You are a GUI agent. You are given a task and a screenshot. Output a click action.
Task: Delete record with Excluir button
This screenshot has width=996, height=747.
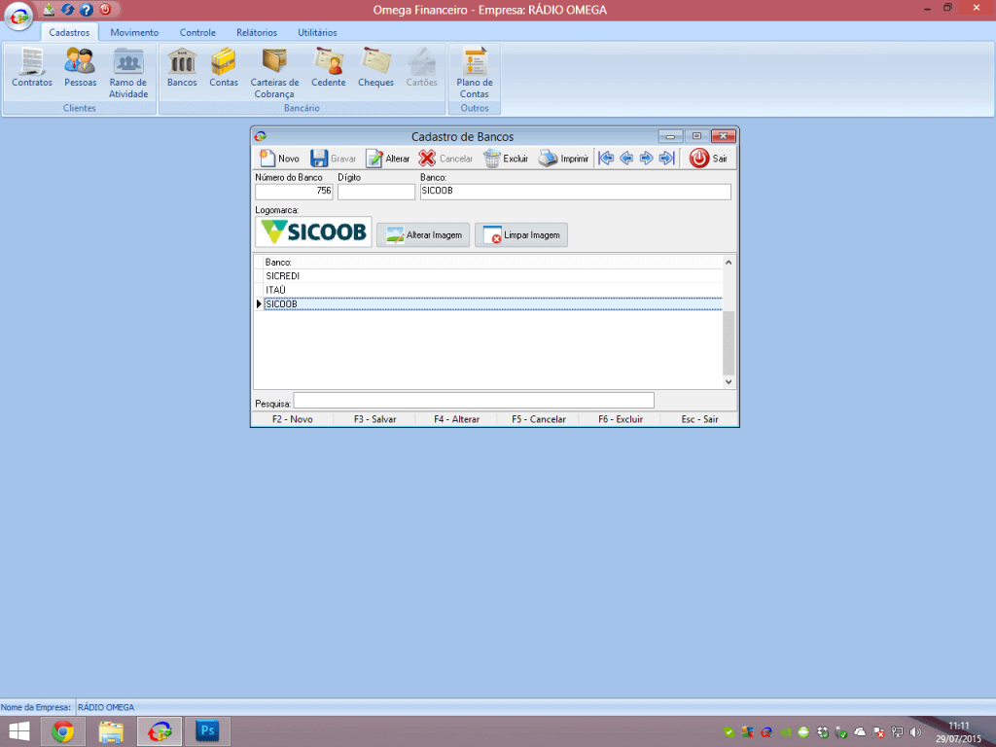[506, 159]
